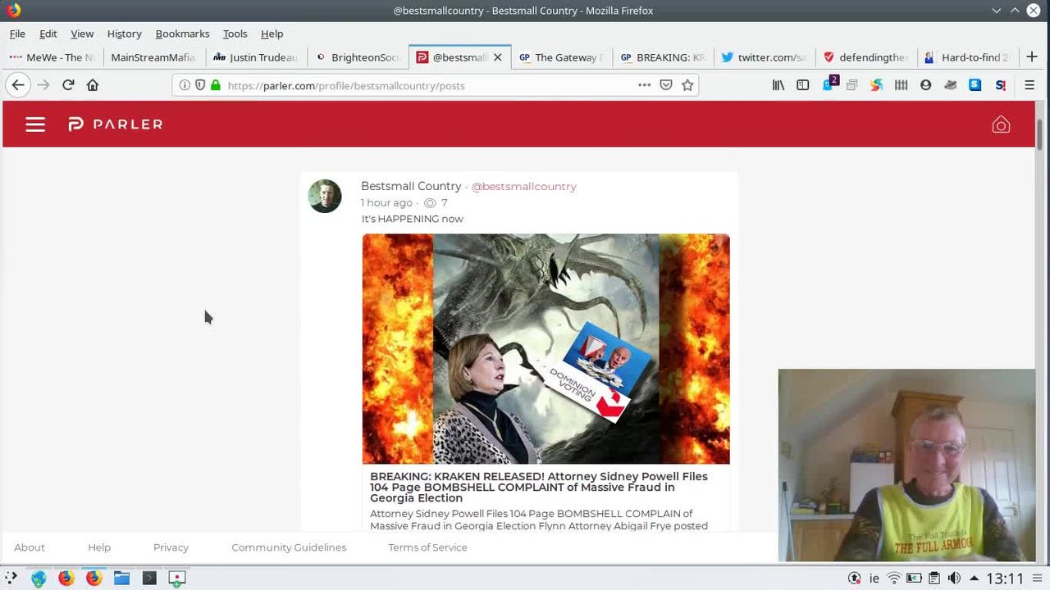The height and width of the screenshot is (590, 1050).
Task: Toggle the Firefox sidebar view
Action: [x=803, y=85]
